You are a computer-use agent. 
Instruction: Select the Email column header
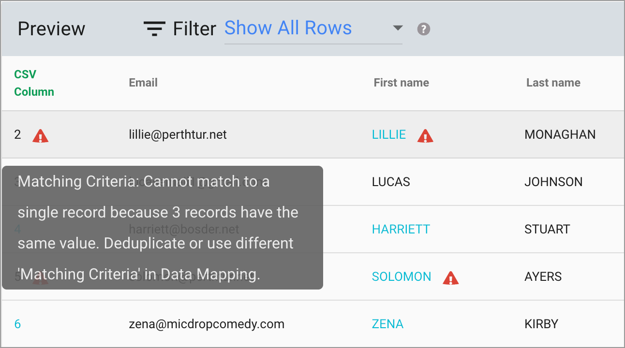[143, 83]
